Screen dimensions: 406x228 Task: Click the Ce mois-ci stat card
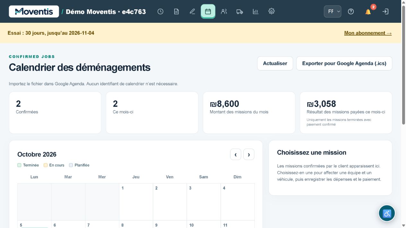[152, 113]
